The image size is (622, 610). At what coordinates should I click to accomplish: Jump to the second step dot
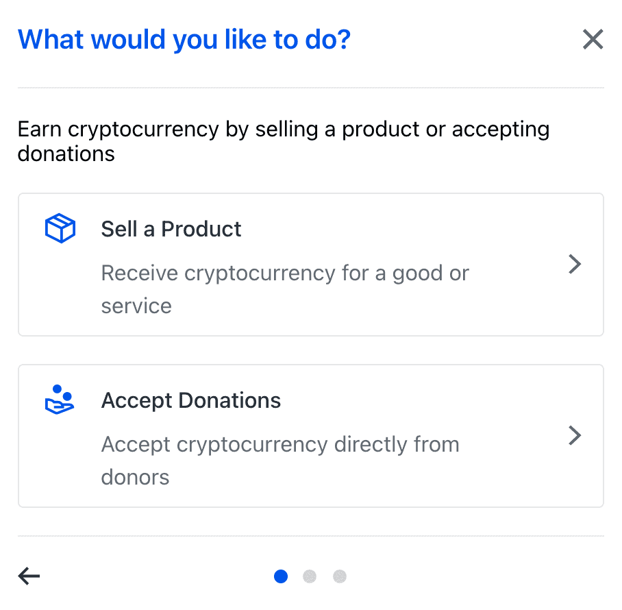tap(310, 576)
